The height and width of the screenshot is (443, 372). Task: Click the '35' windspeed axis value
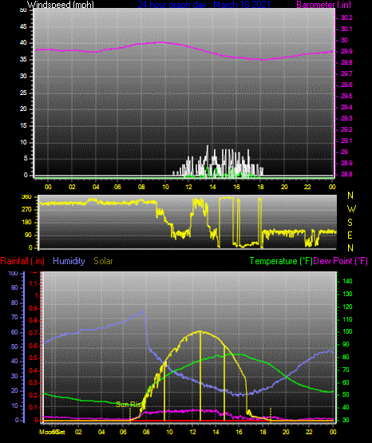tap(23, 60)
